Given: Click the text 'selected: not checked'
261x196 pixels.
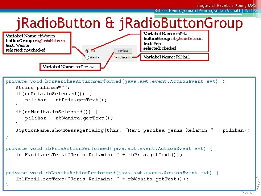Looking at the screenshot, I should pos(25,50).
